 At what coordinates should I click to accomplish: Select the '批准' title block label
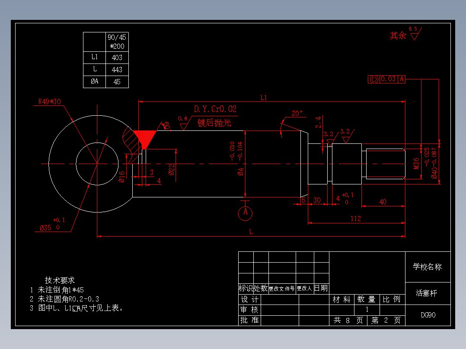pos(249,320)
